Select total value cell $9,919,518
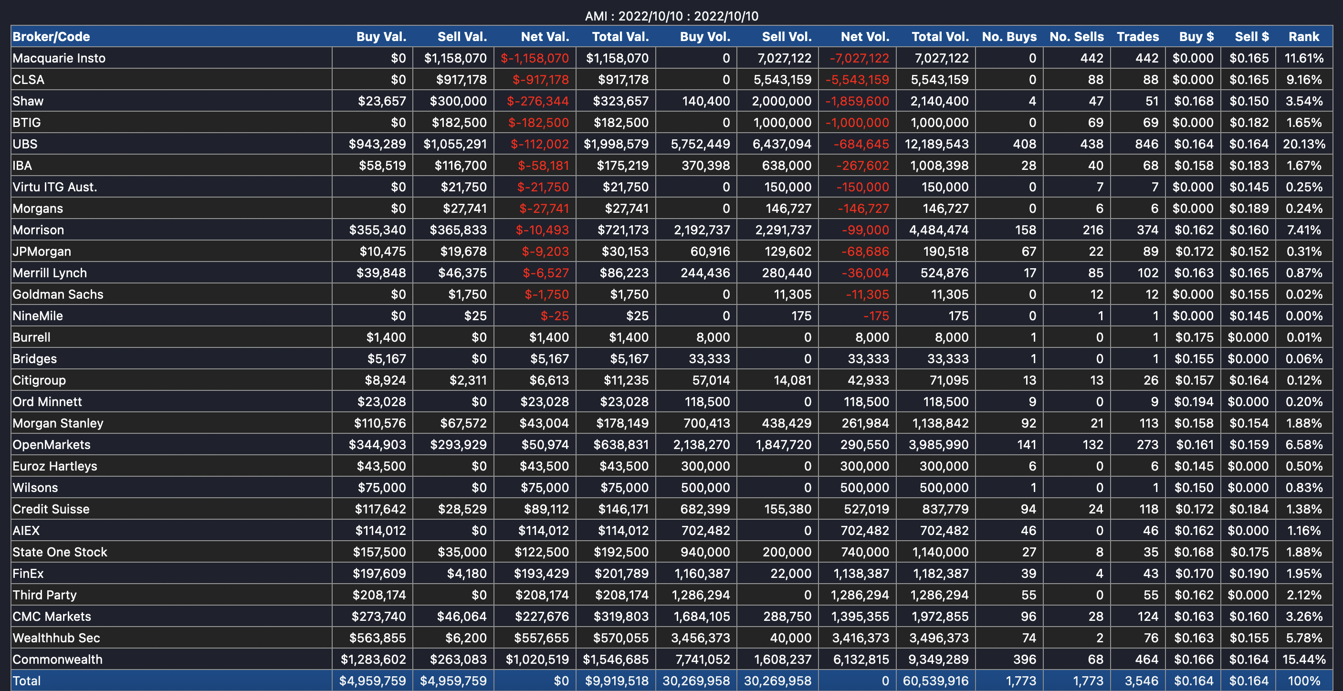The width and height of the screenshot is (1343, 691). 617,681
